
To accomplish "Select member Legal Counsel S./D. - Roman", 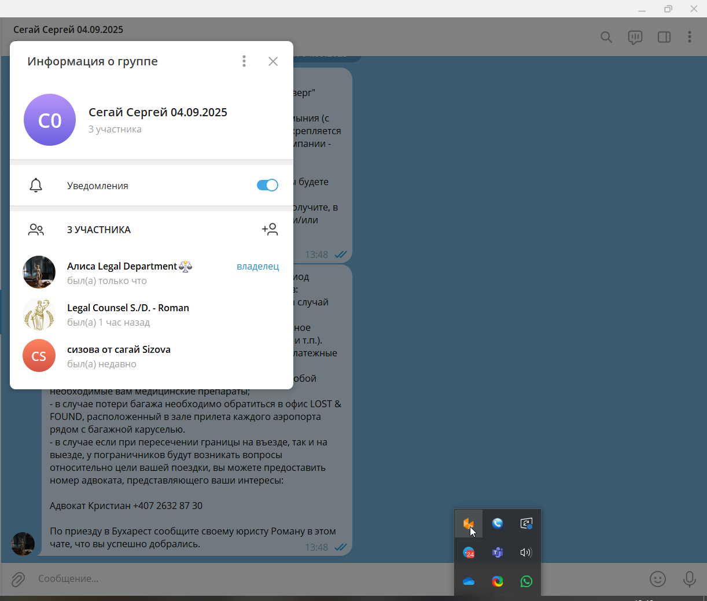I will 152,314.
